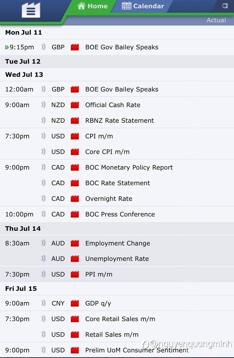Click the sound icon beside PPI m/m
The image size is (234, 358).
[43, 274]
